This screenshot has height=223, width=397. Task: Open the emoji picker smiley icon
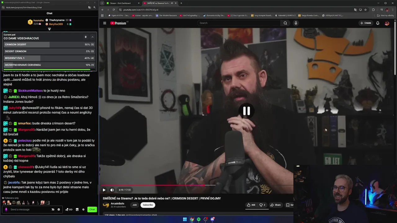59,210
